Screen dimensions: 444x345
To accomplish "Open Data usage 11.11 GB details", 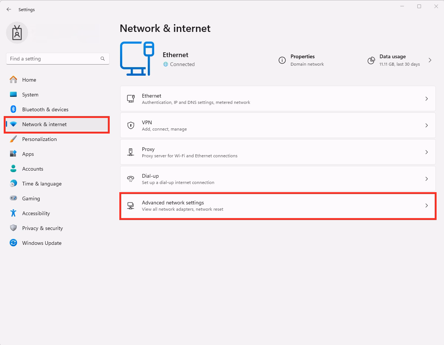I will tap(400, 60).
